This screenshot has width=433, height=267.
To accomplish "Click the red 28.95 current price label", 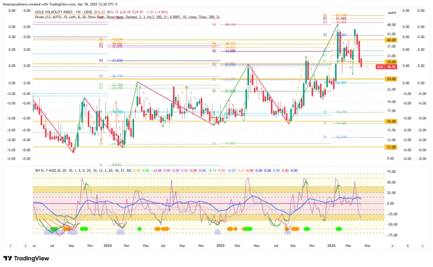I will [392, 67].
